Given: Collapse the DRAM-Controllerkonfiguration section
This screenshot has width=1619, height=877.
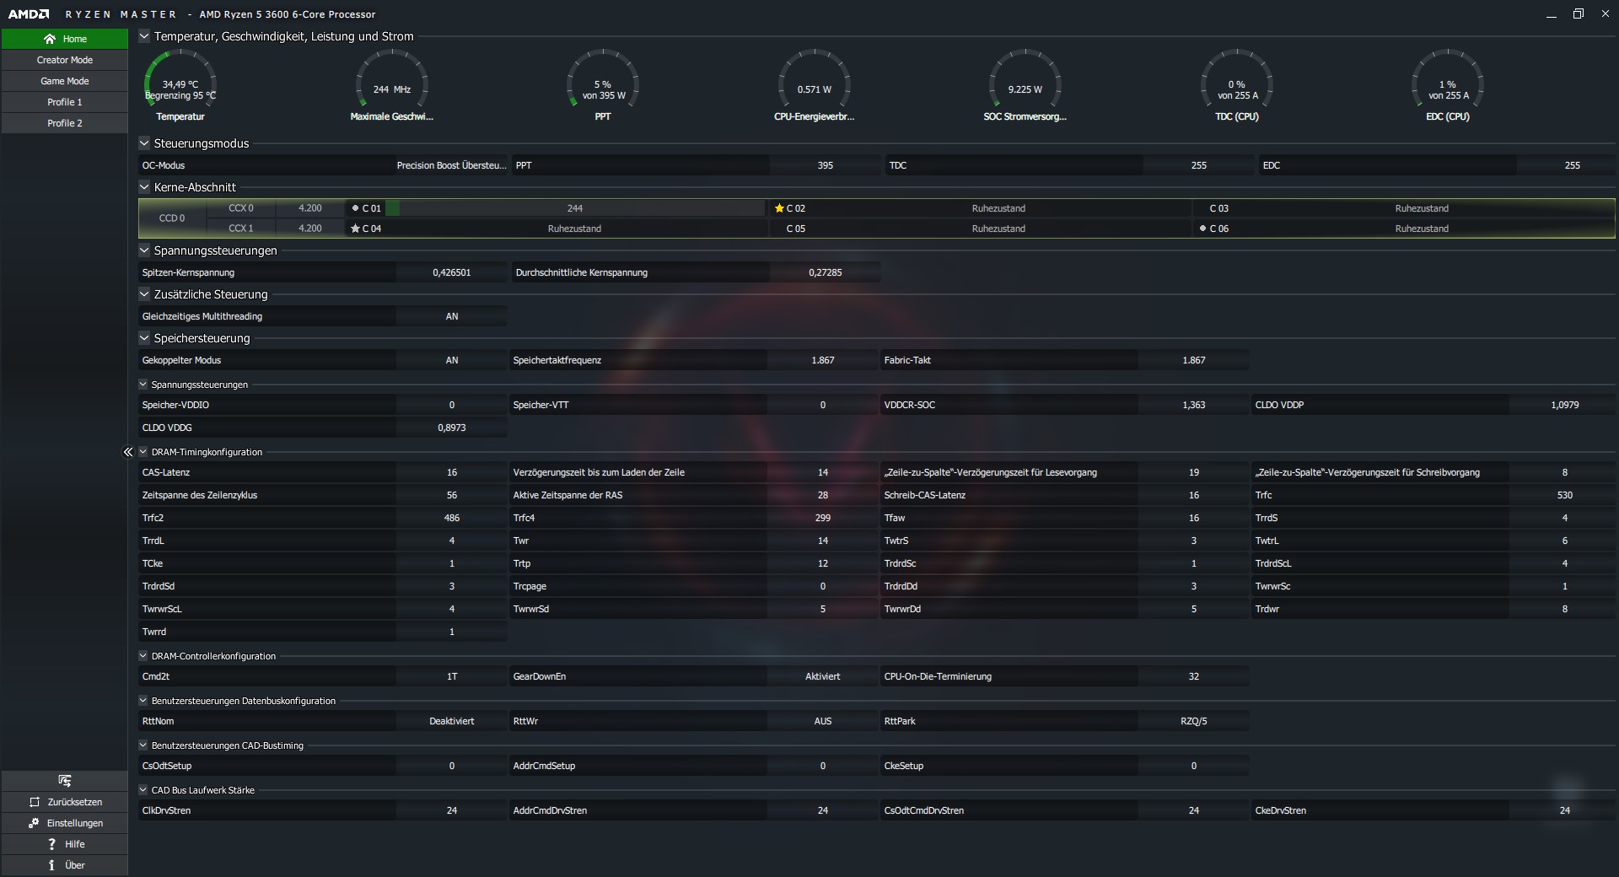Looking at the screenshot, I should [143, 656].
